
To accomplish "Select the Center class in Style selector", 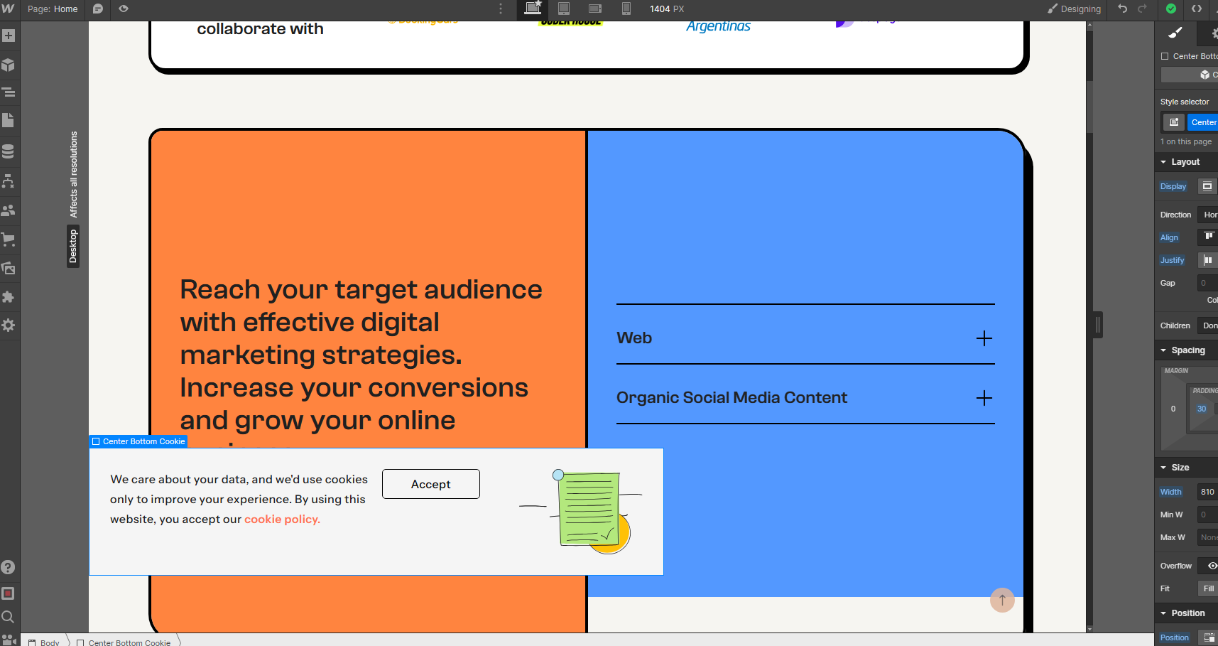I will pyautogui.click(x=1204, y=122).
